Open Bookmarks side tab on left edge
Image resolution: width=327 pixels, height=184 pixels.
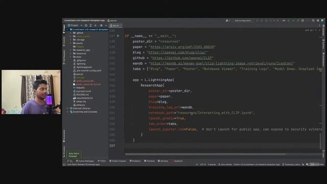tap(64, 136)
